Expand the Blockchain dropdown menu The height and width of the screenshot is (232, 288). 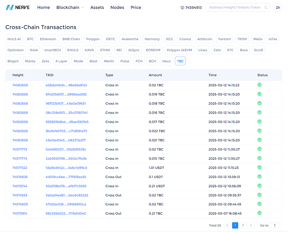pyautogui.click(x=70, y=7)
